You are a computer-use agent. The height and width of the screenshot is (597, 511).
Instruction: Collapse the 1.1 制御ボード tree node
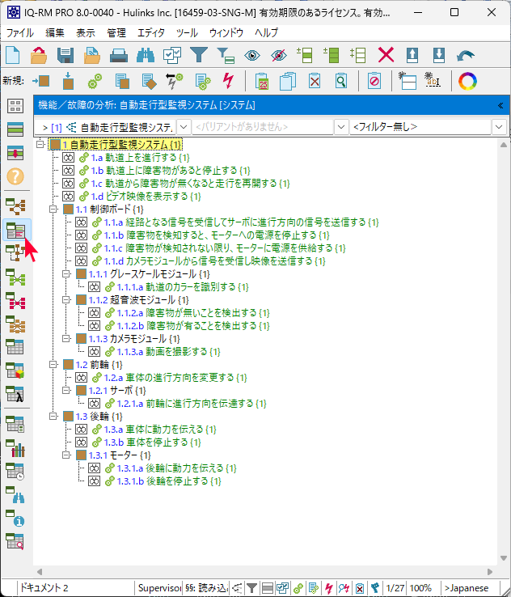coord(54,209)
